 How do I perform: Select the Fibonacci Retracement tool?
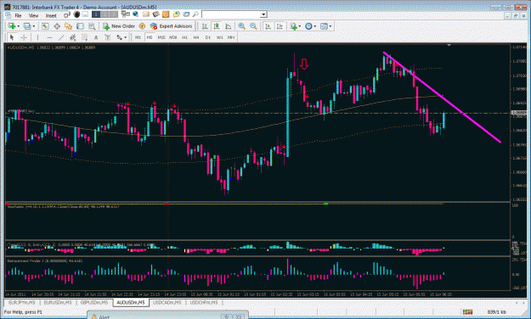click(x=84, y=37)
